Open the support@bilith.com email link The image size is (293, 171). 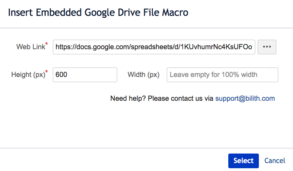[x=245, y=98]
